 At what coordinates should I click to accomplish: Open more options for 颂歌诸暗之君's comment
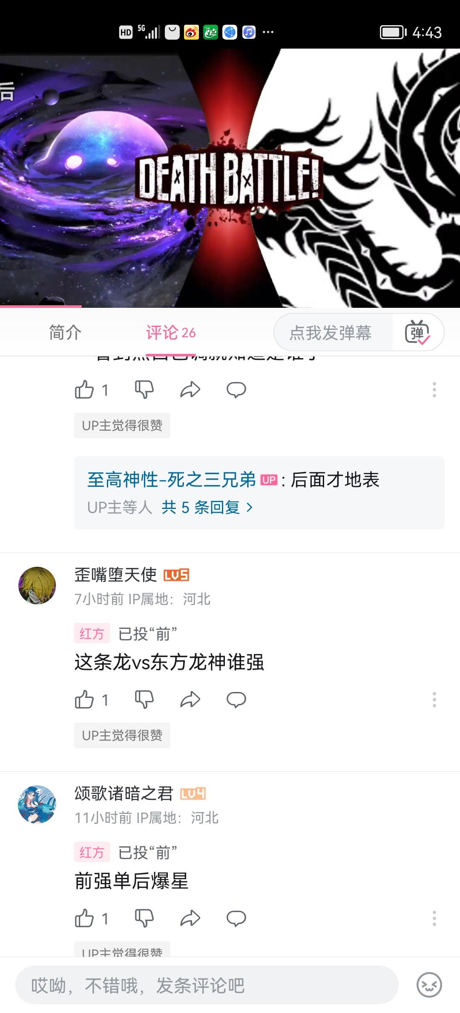click(x=434, y=918)
